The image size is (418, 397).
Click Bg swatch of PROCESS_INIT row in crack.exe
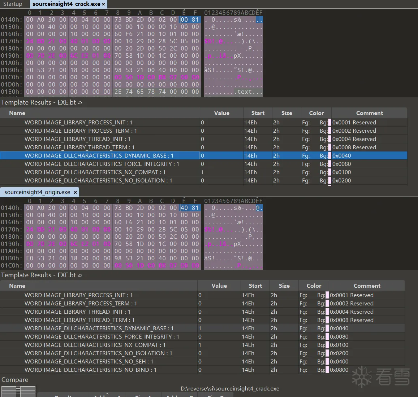point(329,122)
